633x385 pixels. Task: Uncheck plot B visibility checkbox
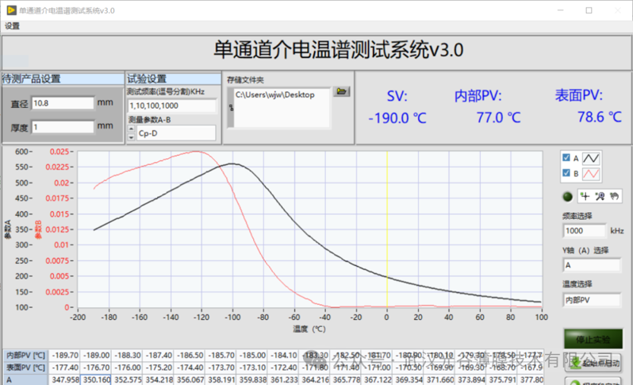pyautogui.click(x=566, y=172)
